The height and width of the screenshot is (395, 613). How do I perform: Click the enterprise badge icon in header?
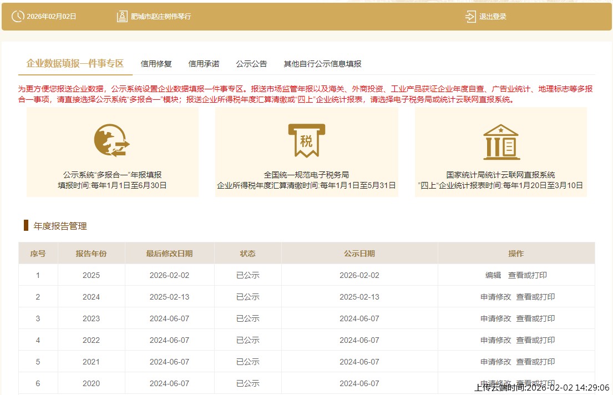pos(122,17)
